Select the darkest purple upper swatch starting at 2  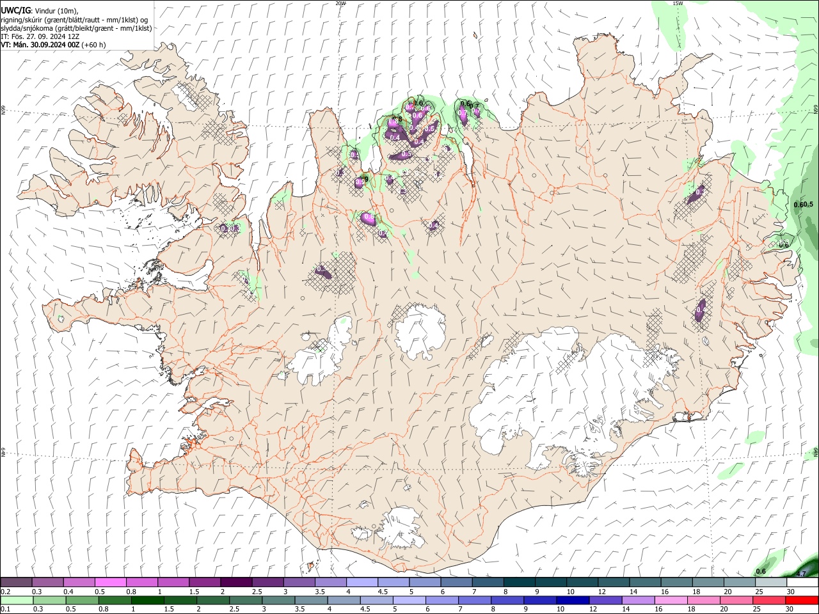pos(236,583)
